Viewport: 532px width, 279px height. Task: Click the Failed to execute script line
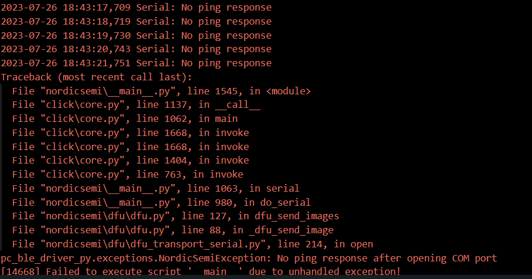(x=201, y=271)
